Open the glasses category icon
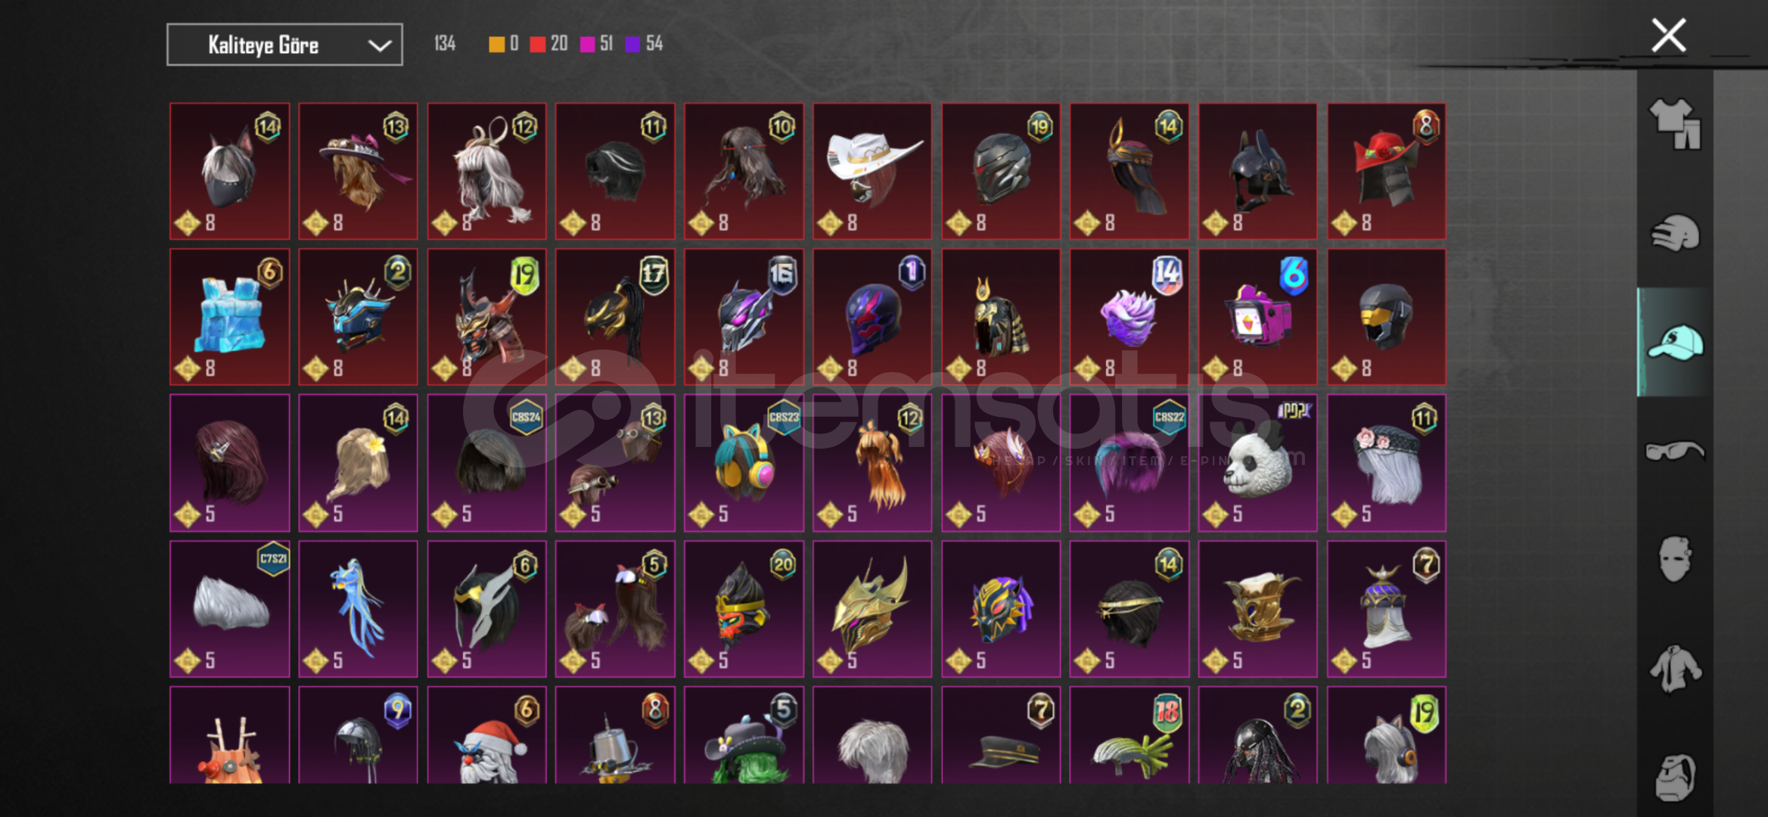 pyautogui.click(x=1674, y=451)
